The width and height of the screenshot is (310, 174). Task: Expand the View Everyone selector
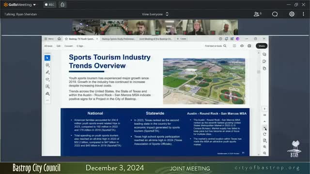tap(155, 14)
